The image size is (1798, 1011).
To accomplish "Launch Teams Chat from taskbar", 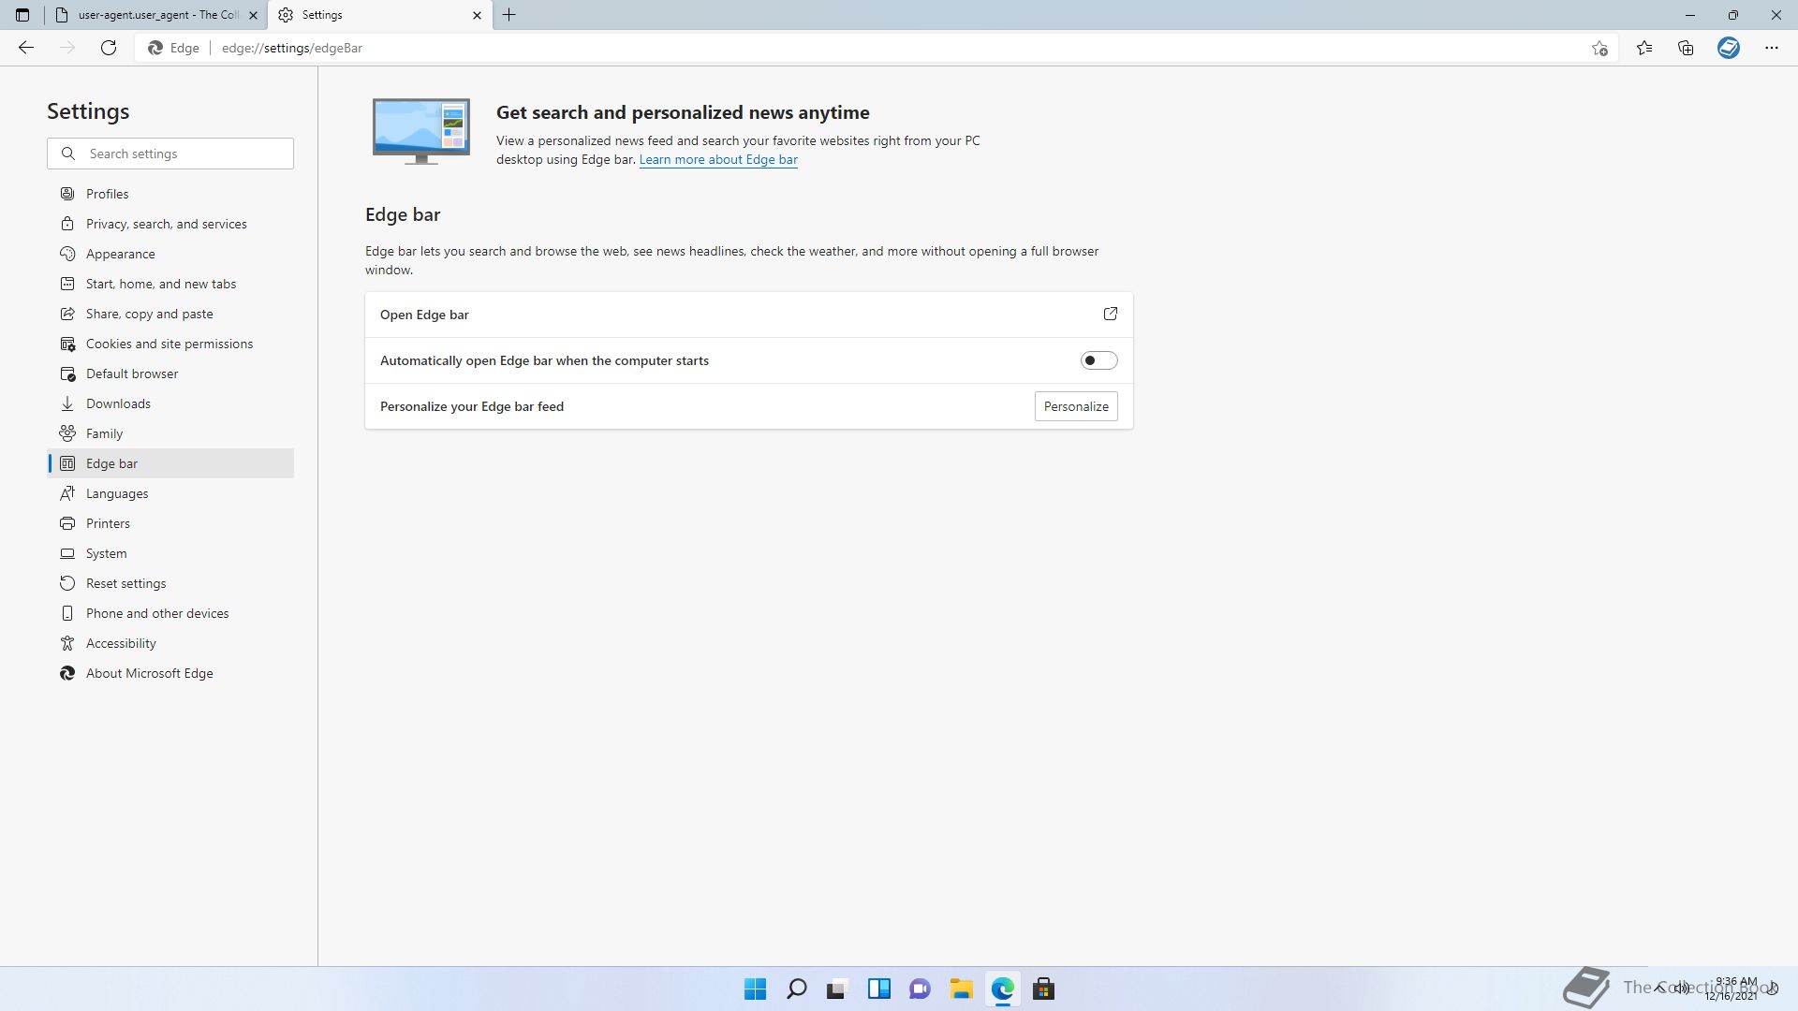I will [920, 989].
